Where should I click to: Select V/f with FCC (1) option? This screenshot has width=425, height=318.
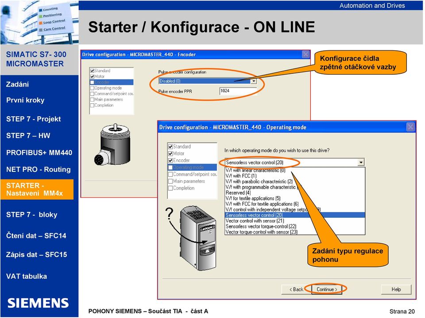295,176
